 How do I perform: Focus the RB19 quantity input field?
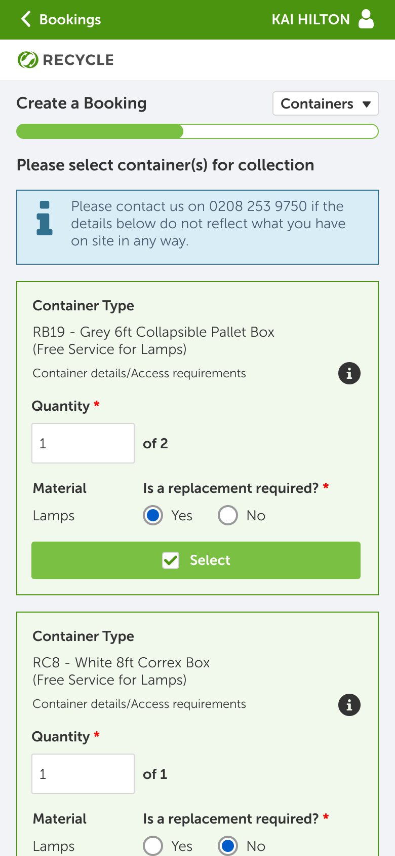click(x=83, y=443)
